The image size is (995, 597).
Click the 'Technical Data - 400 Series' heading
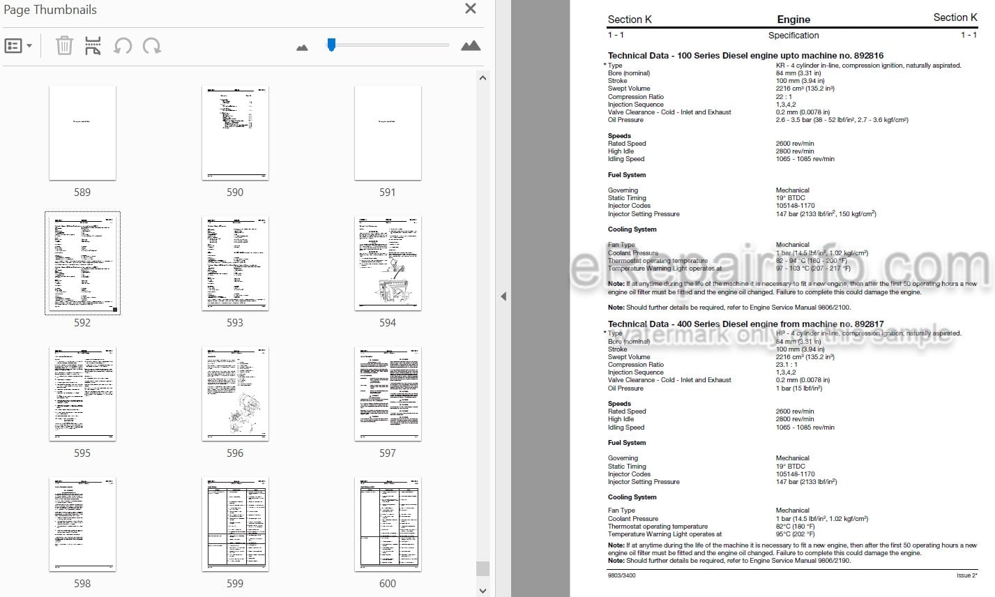[x=745, y=324]
